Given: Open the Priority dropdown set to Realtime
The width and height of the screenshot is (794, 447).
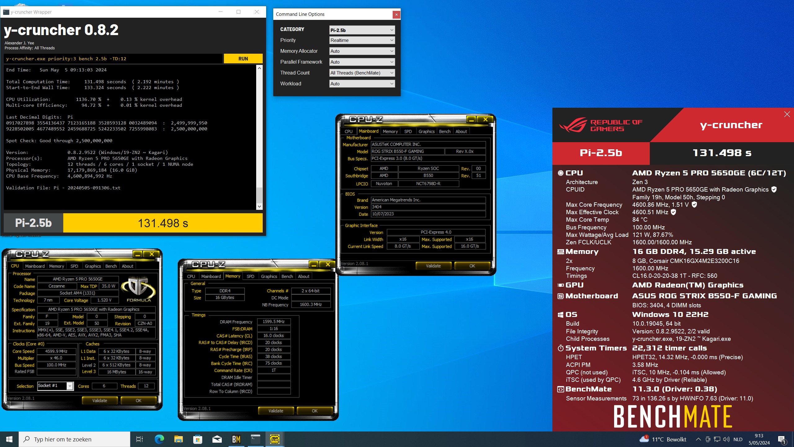Looking at the screenshot, I should point(362,40).
